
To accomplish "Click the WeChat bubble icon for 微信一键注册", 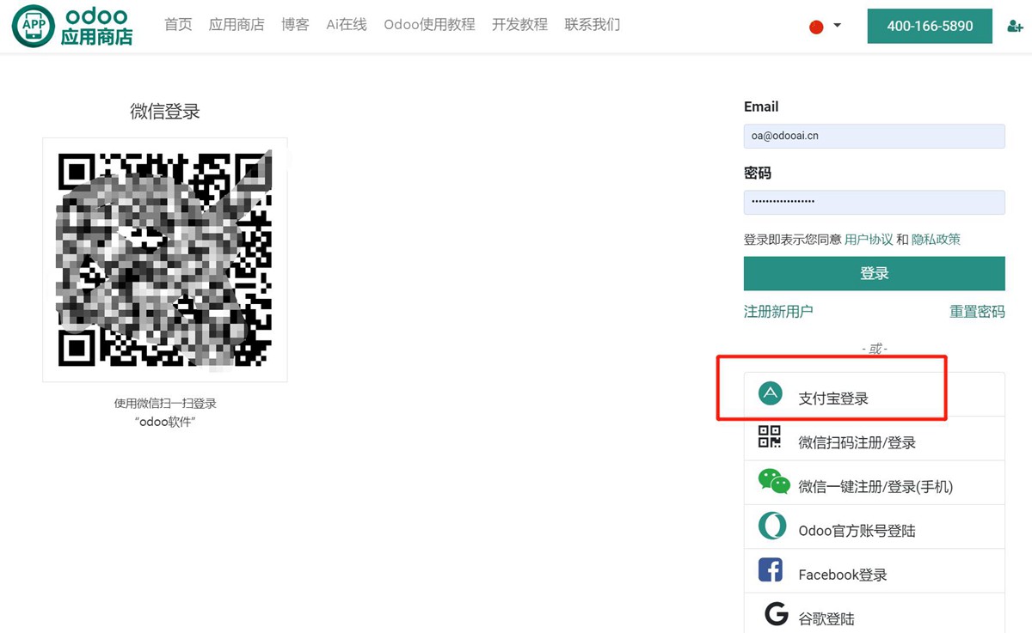I will [774, 482].
